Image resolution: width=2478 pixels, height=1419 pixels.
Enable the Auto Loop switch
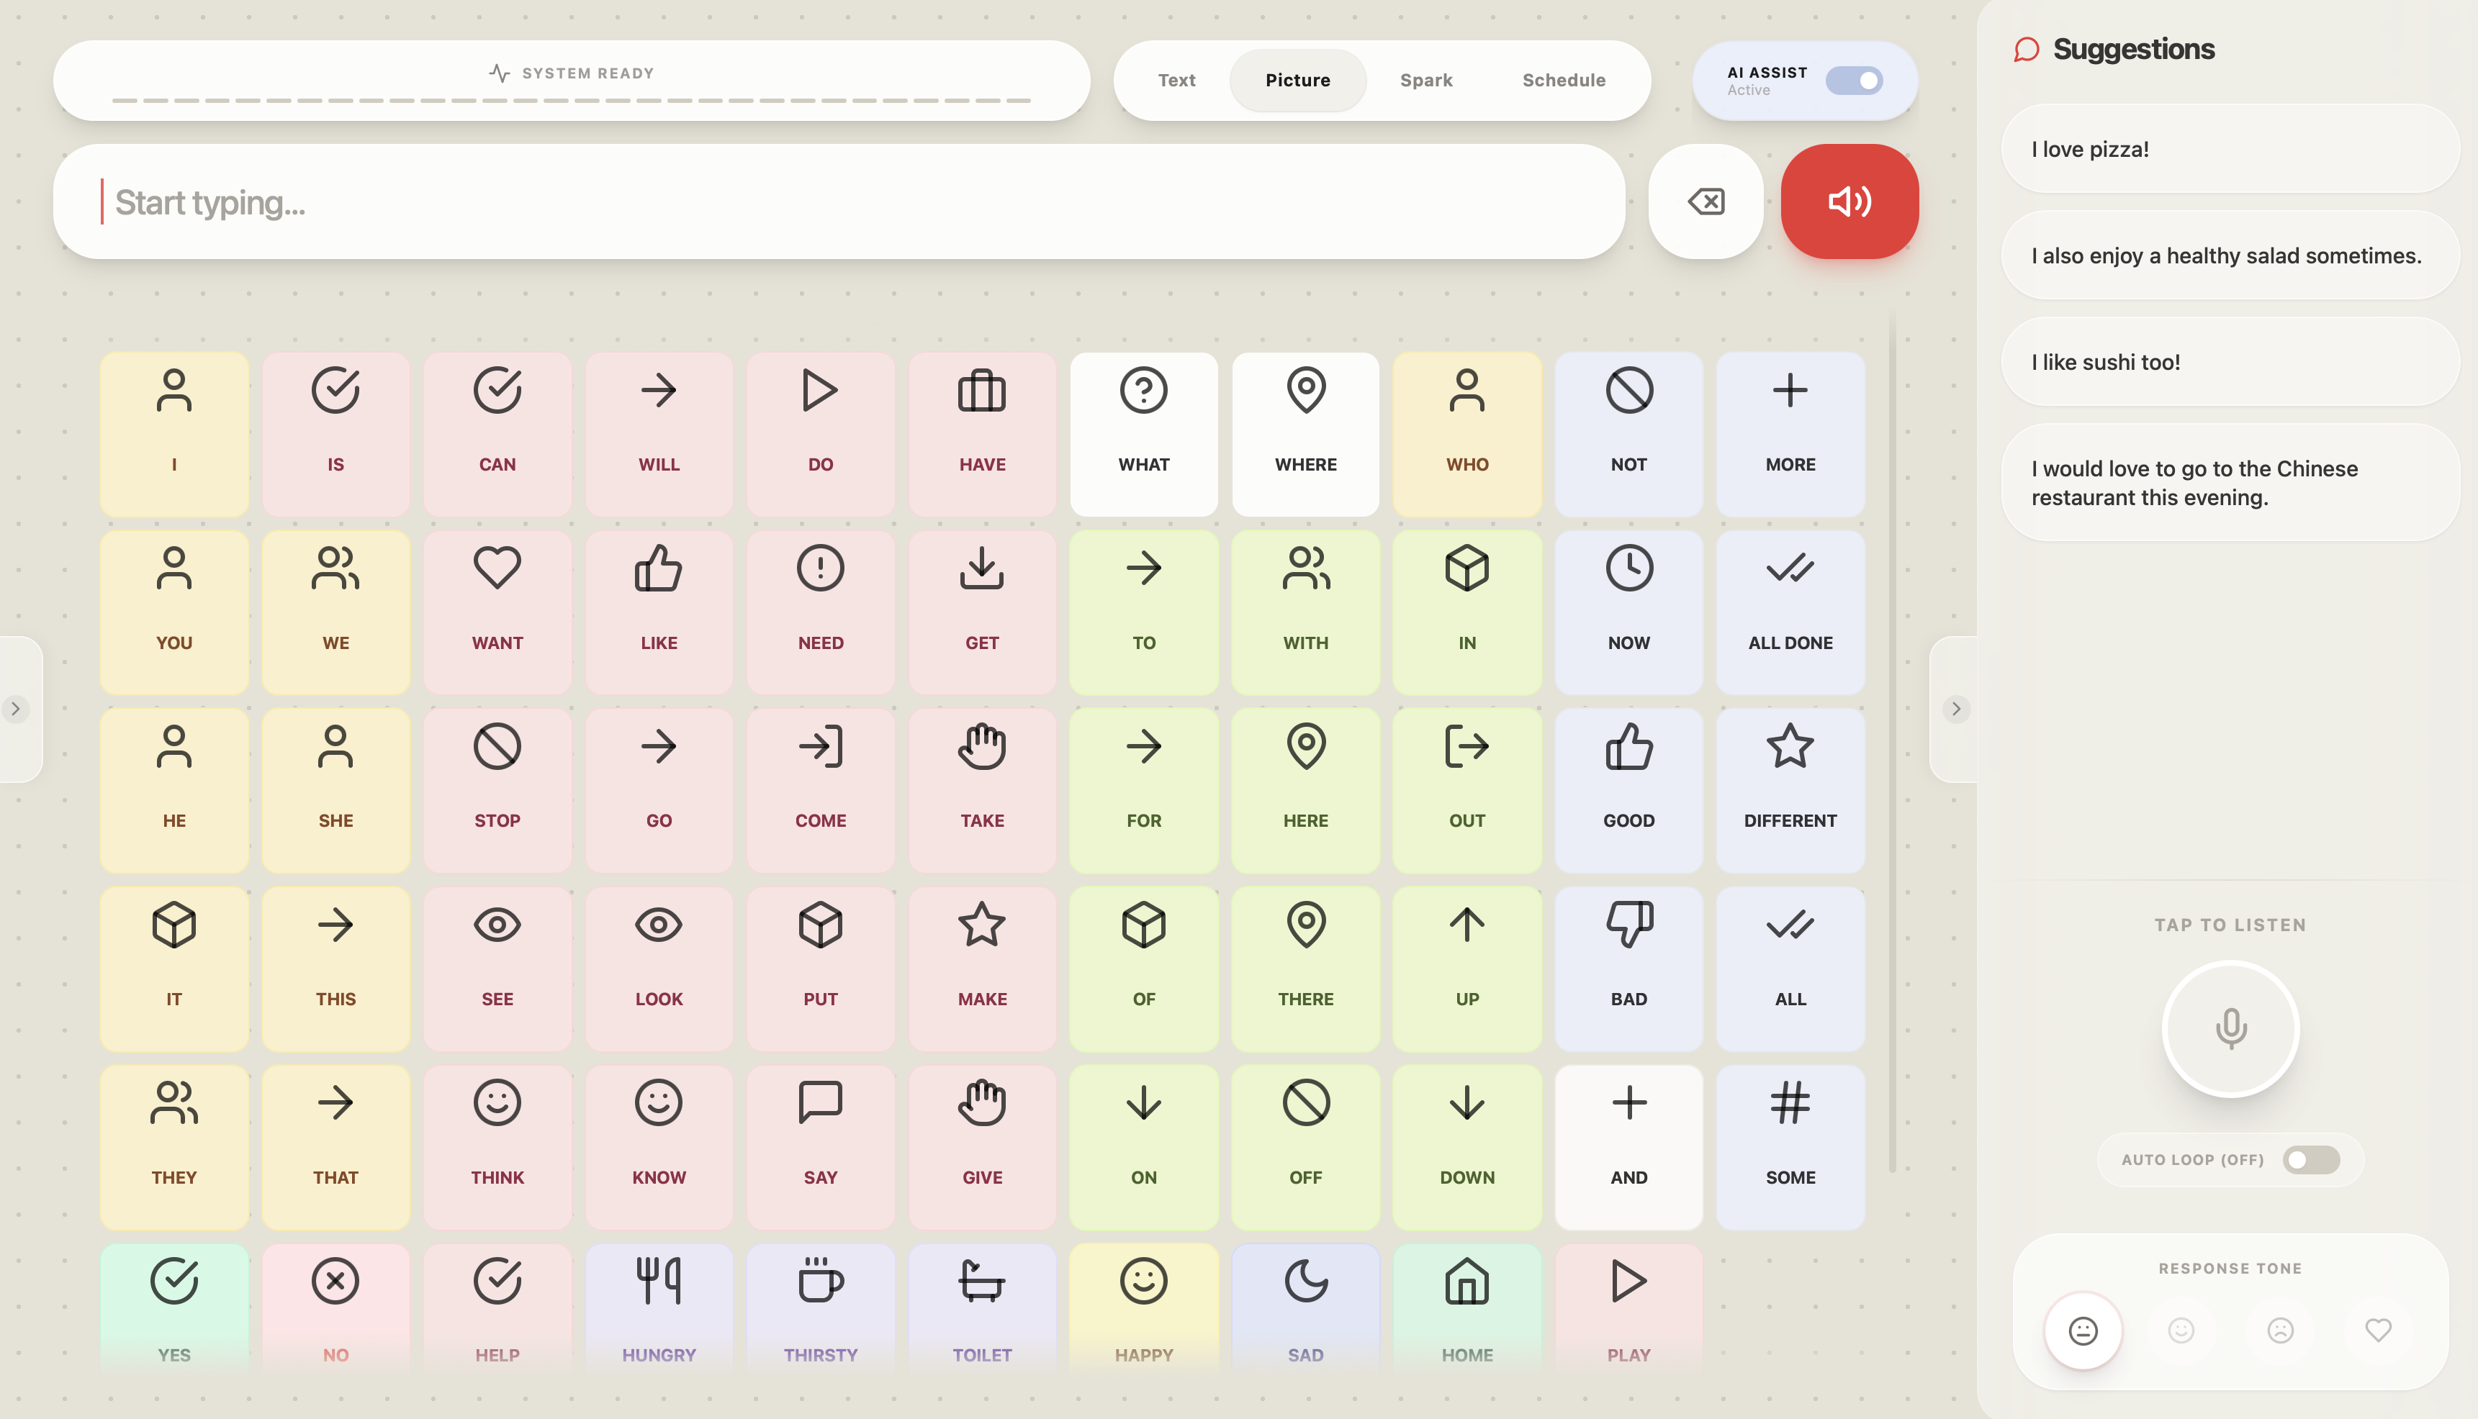click(2310, 1160)
